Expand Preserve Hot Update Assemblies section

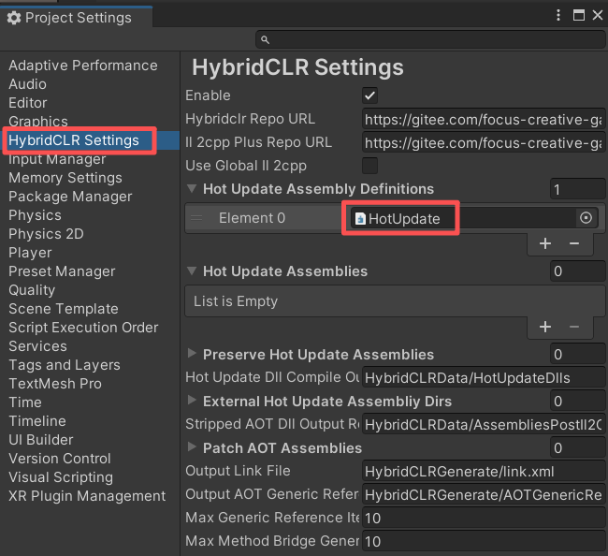(193, 354)
